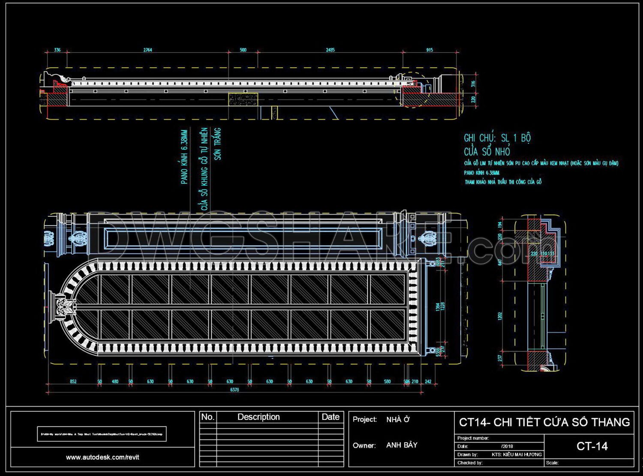The height and width of the screenshot is (476, 643).
Task: Click the www.autodesk.com/revit link
Action: coord(103,457)
